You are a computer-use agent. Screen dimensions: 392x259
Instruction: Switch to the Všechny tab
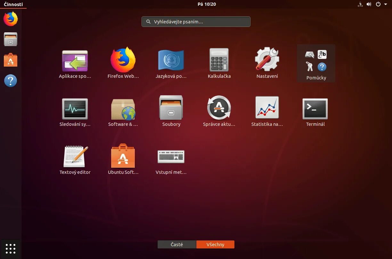[x=215, y=245]
